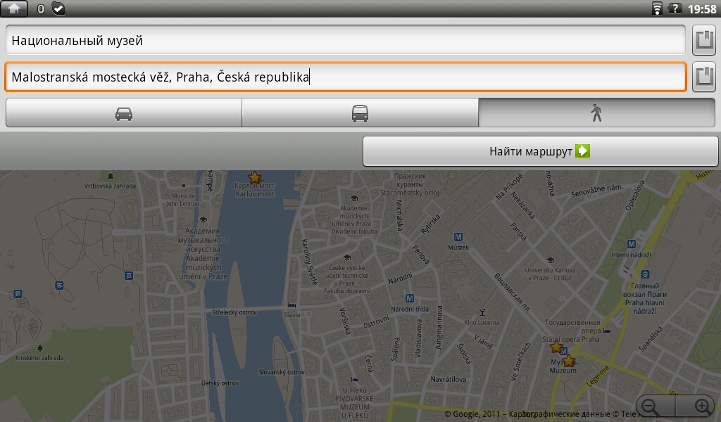Tap the Wi-Fi status icon

pos(657,8)
